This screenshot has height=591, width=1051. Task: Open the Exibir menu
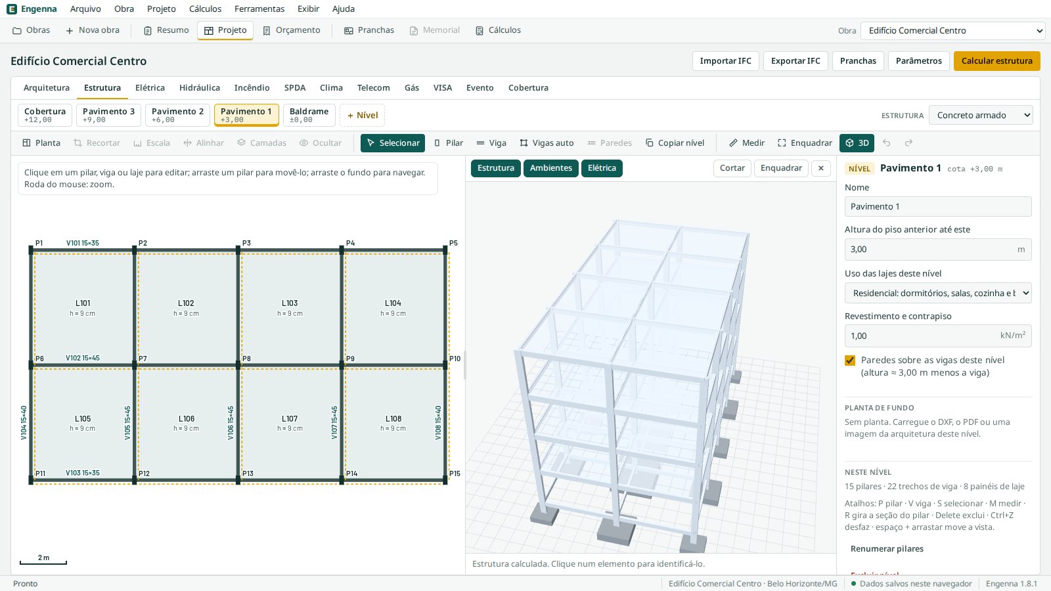[x=308, y=9]
